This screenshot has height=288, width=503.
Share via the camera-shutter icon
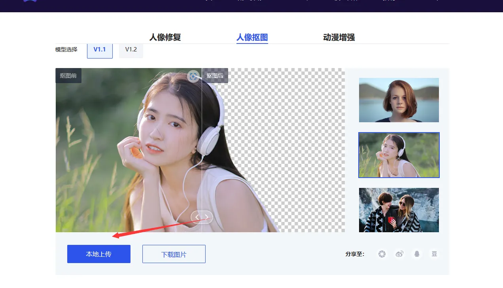(x=382, y=254)
